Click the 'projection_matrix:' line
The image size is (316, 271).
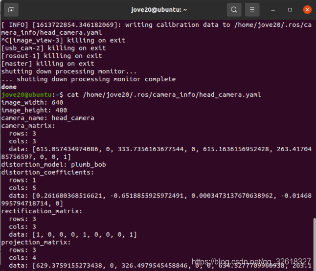(x=36, y=242)
